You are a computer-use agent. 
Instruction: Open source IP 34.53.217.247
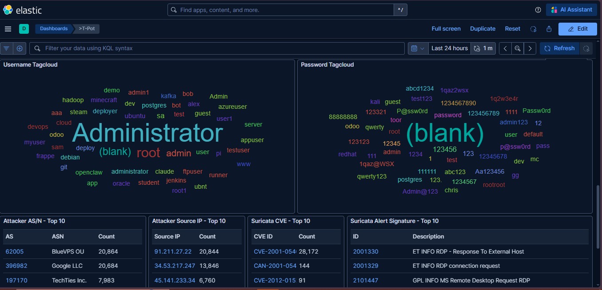175,266
